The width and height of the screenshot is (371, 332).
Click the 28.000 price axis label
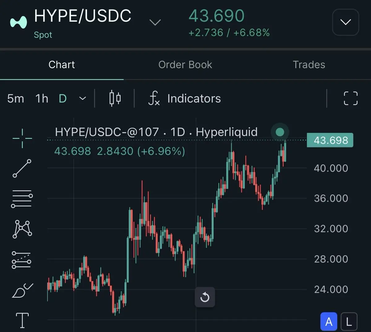click(331, 259)
